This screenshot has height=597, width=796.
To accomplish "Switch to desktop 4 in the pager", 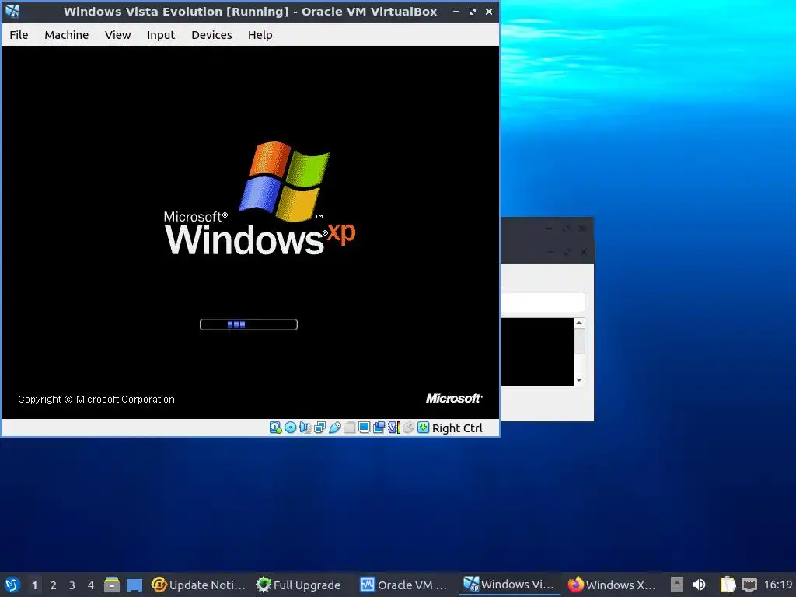I will [91, 585].
